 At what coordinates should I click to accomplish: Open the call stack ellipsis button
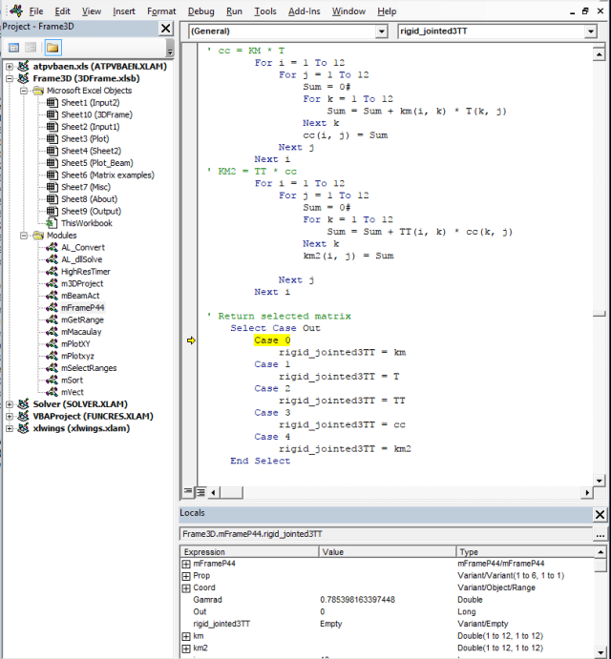coord(599,535)
